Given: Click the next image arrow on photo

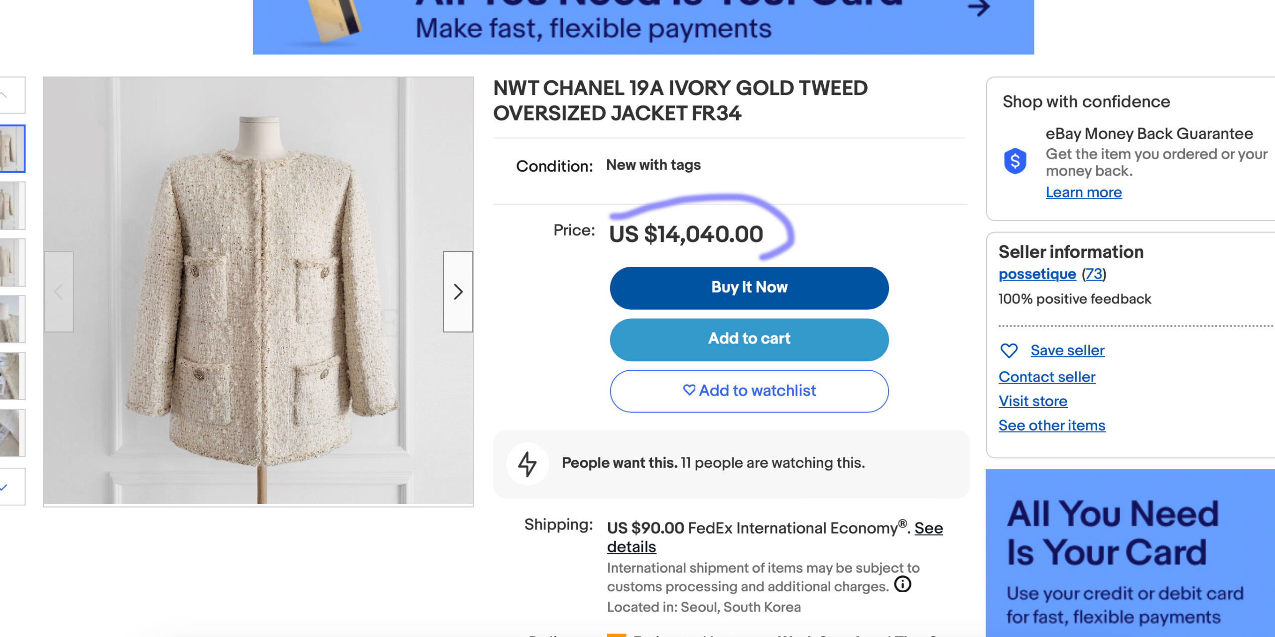Looking at the screenshot, I should 458,292.
